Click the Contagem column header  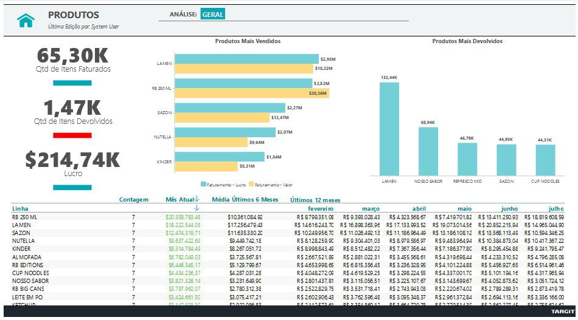click(x=134, y=199)
